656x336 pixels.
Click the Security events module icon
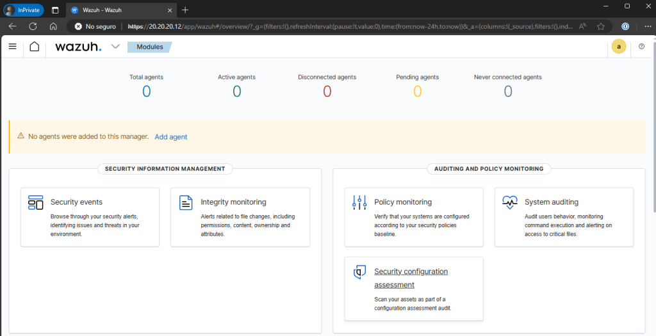coord(35,203)
